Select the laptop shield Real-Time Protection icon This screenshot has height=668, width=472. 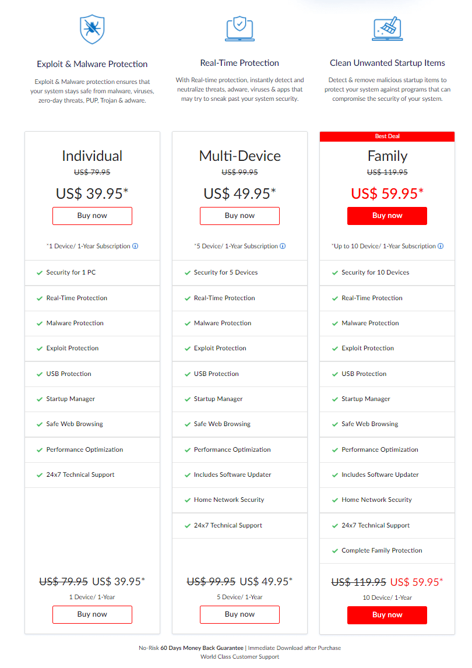point(239,28)
